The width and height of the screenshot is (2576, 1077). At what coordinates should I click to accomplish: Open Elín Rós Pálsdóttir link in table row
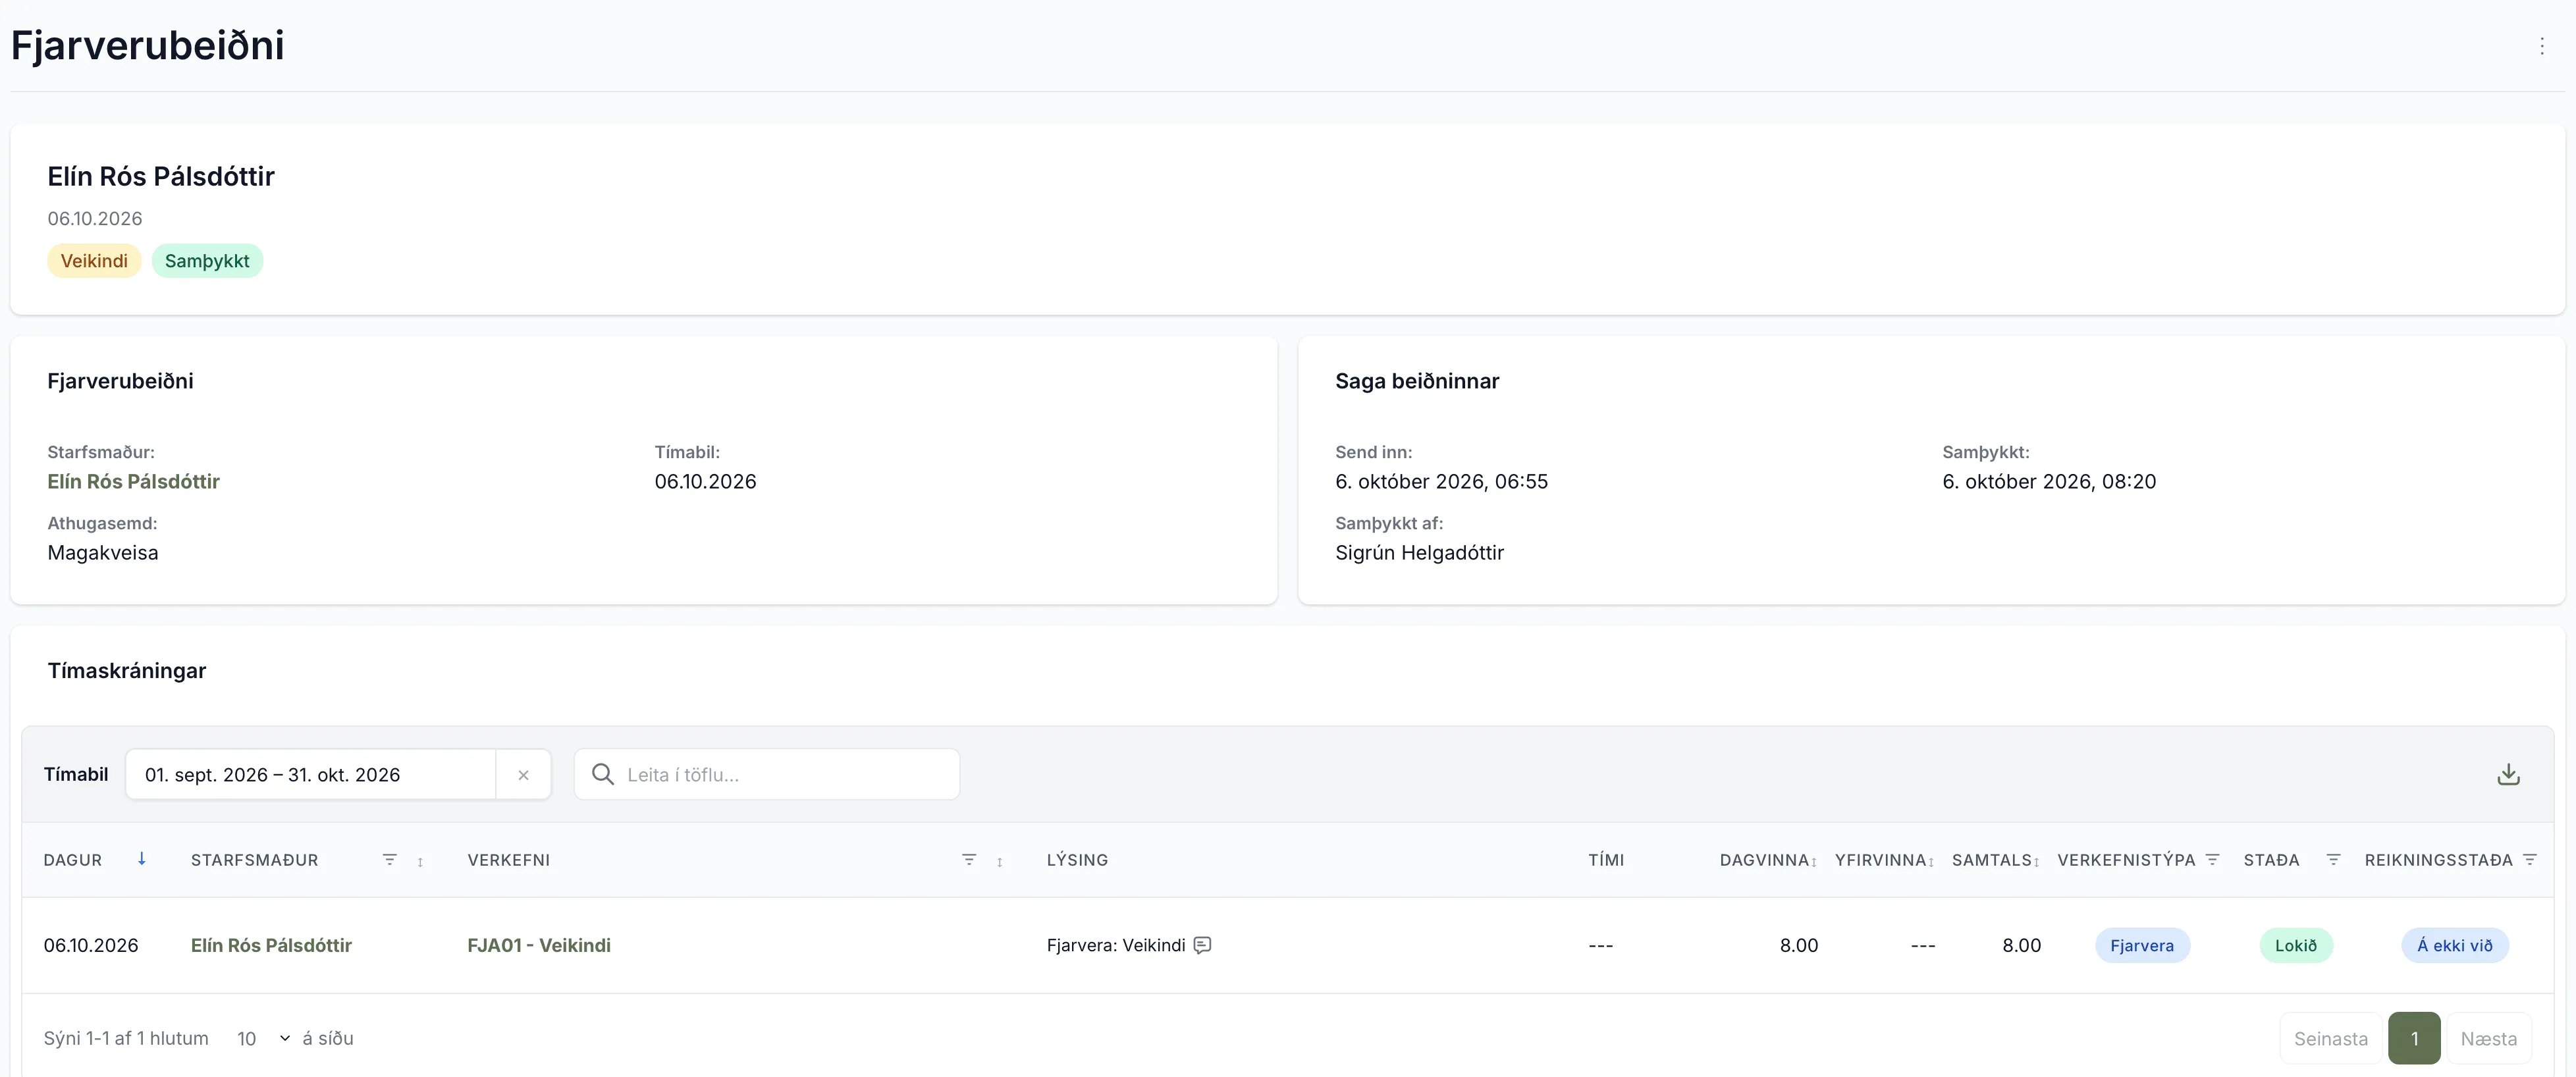(x=271, y=945)
